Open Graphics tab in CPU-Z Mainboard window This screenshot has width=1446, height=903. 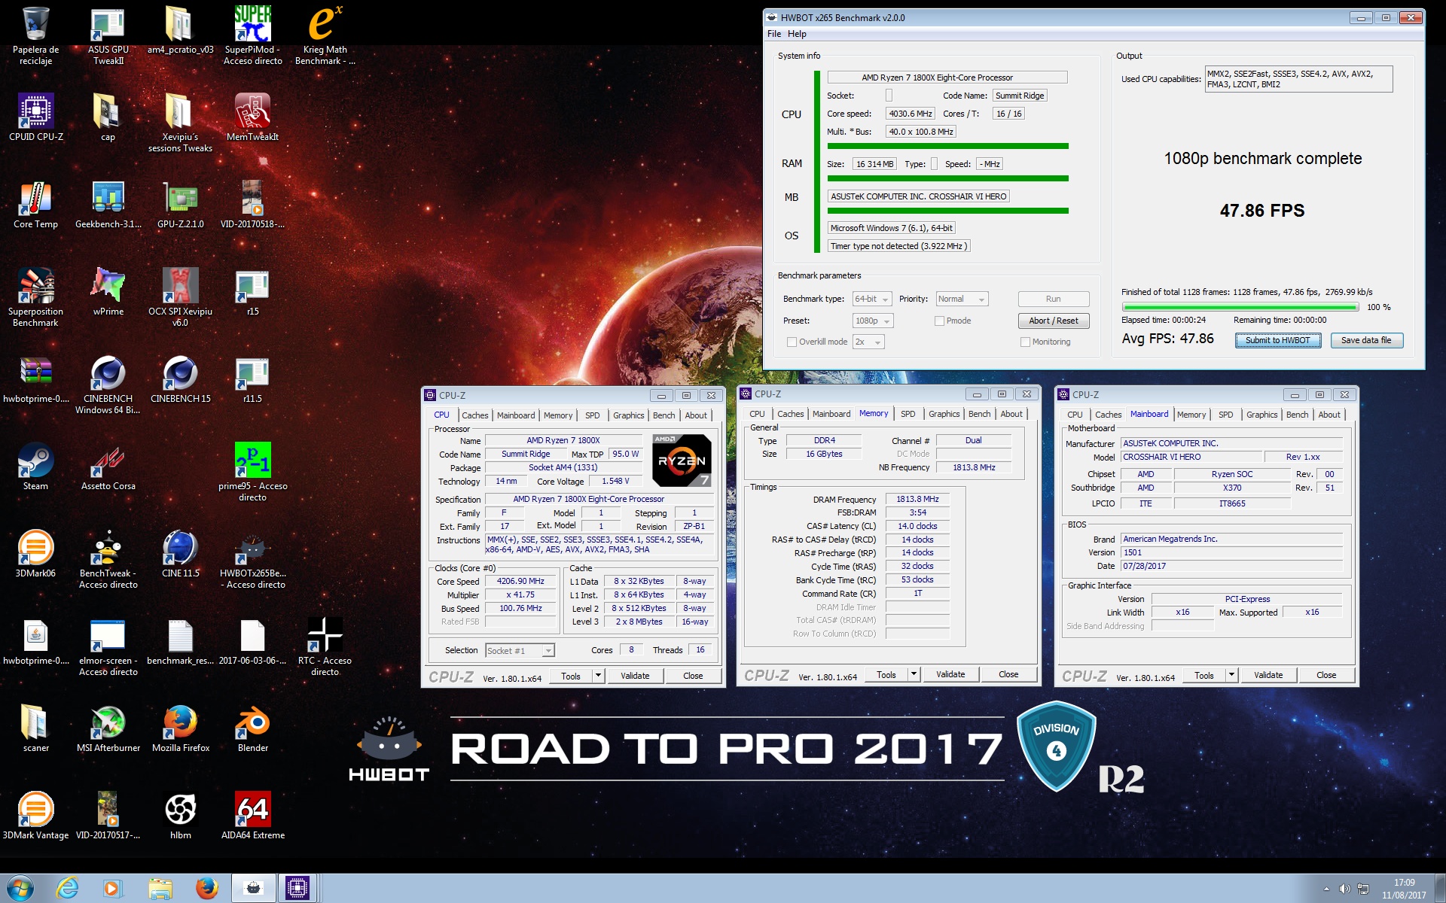tap(1261, 415)
